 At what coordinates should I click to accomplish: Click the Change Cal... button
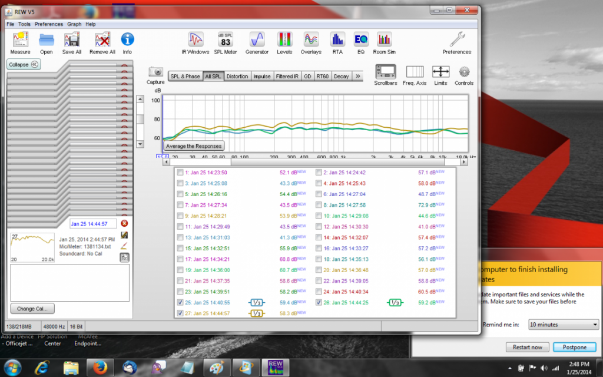tap(32, 309)
